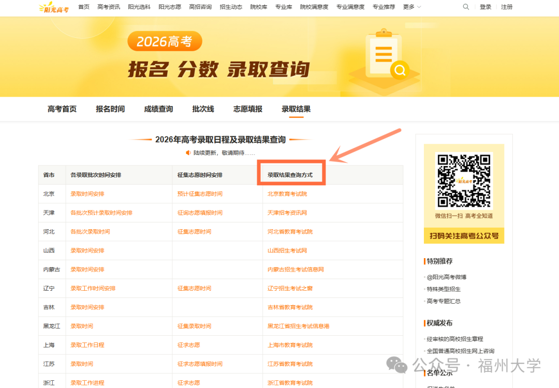Open 高招咨询 navigation item
The height and width of the screenshot is (388, 559).
click(200, 7)
